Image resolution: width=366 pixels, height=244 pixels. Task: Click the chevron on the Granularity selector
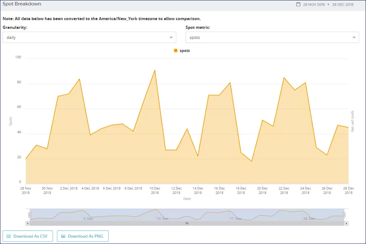(171, 37)
